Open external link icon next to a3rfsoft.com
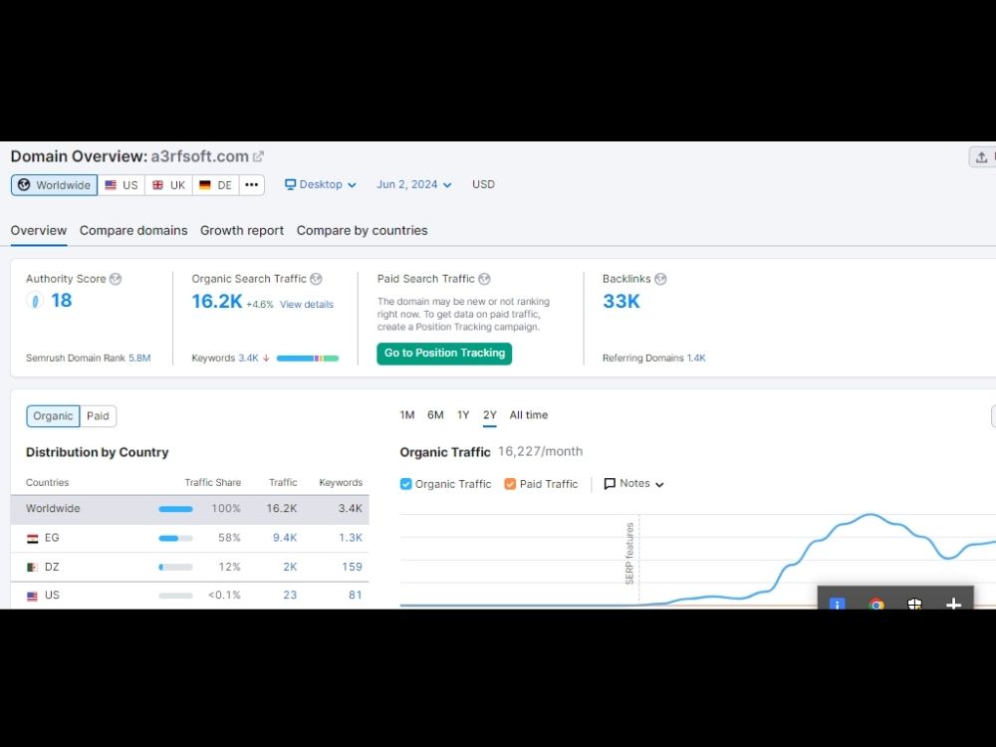Screen dimensions: 996x747 click(x=258, y=156)
